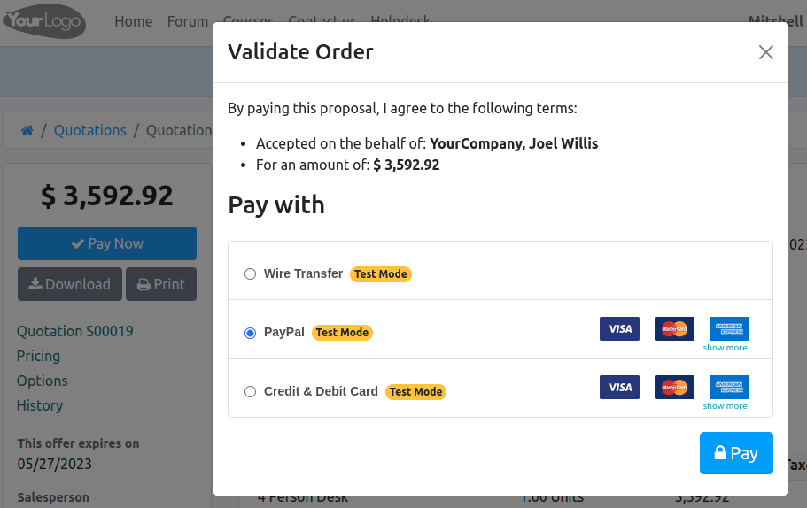Screen dimensions: 807x508
Task: Expand show more under PayPal card icons
Action: 725,348
